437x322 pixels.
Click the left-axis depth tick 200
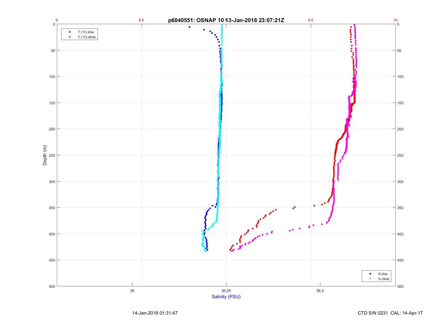tap(51, 129)
